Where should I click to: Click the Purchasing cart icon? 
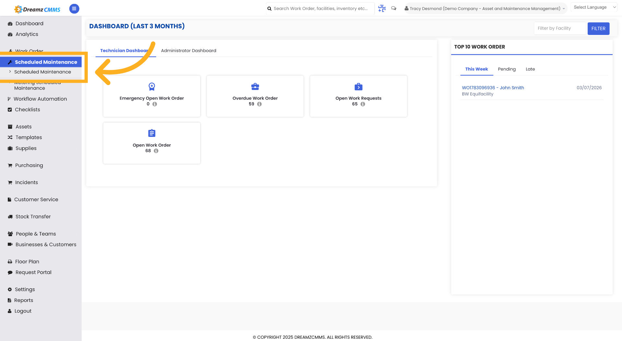pyautogui.click(x=10, y=165)
